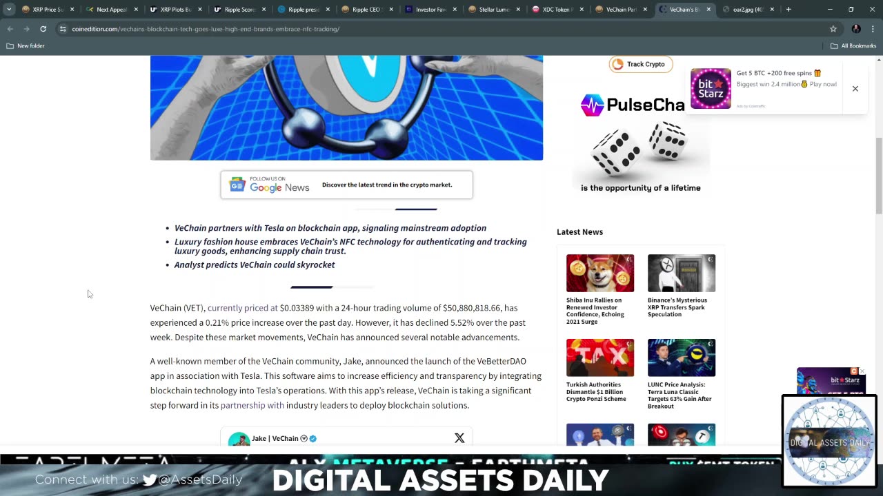Open All Bookmarks folder
883x496 pixels.
pos(853,45)
